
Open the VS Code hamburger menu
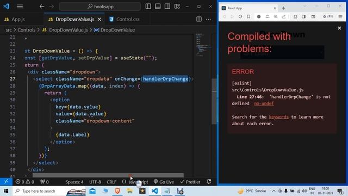(x=20, y=7)
